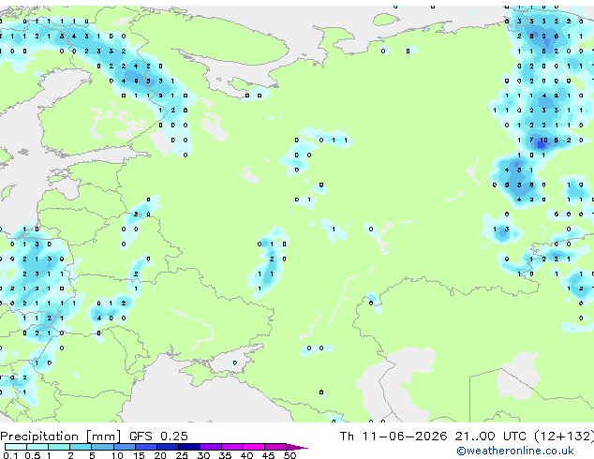Click the legend label '25'
Viewport: 594px width, 459px height.
(182, 455)
